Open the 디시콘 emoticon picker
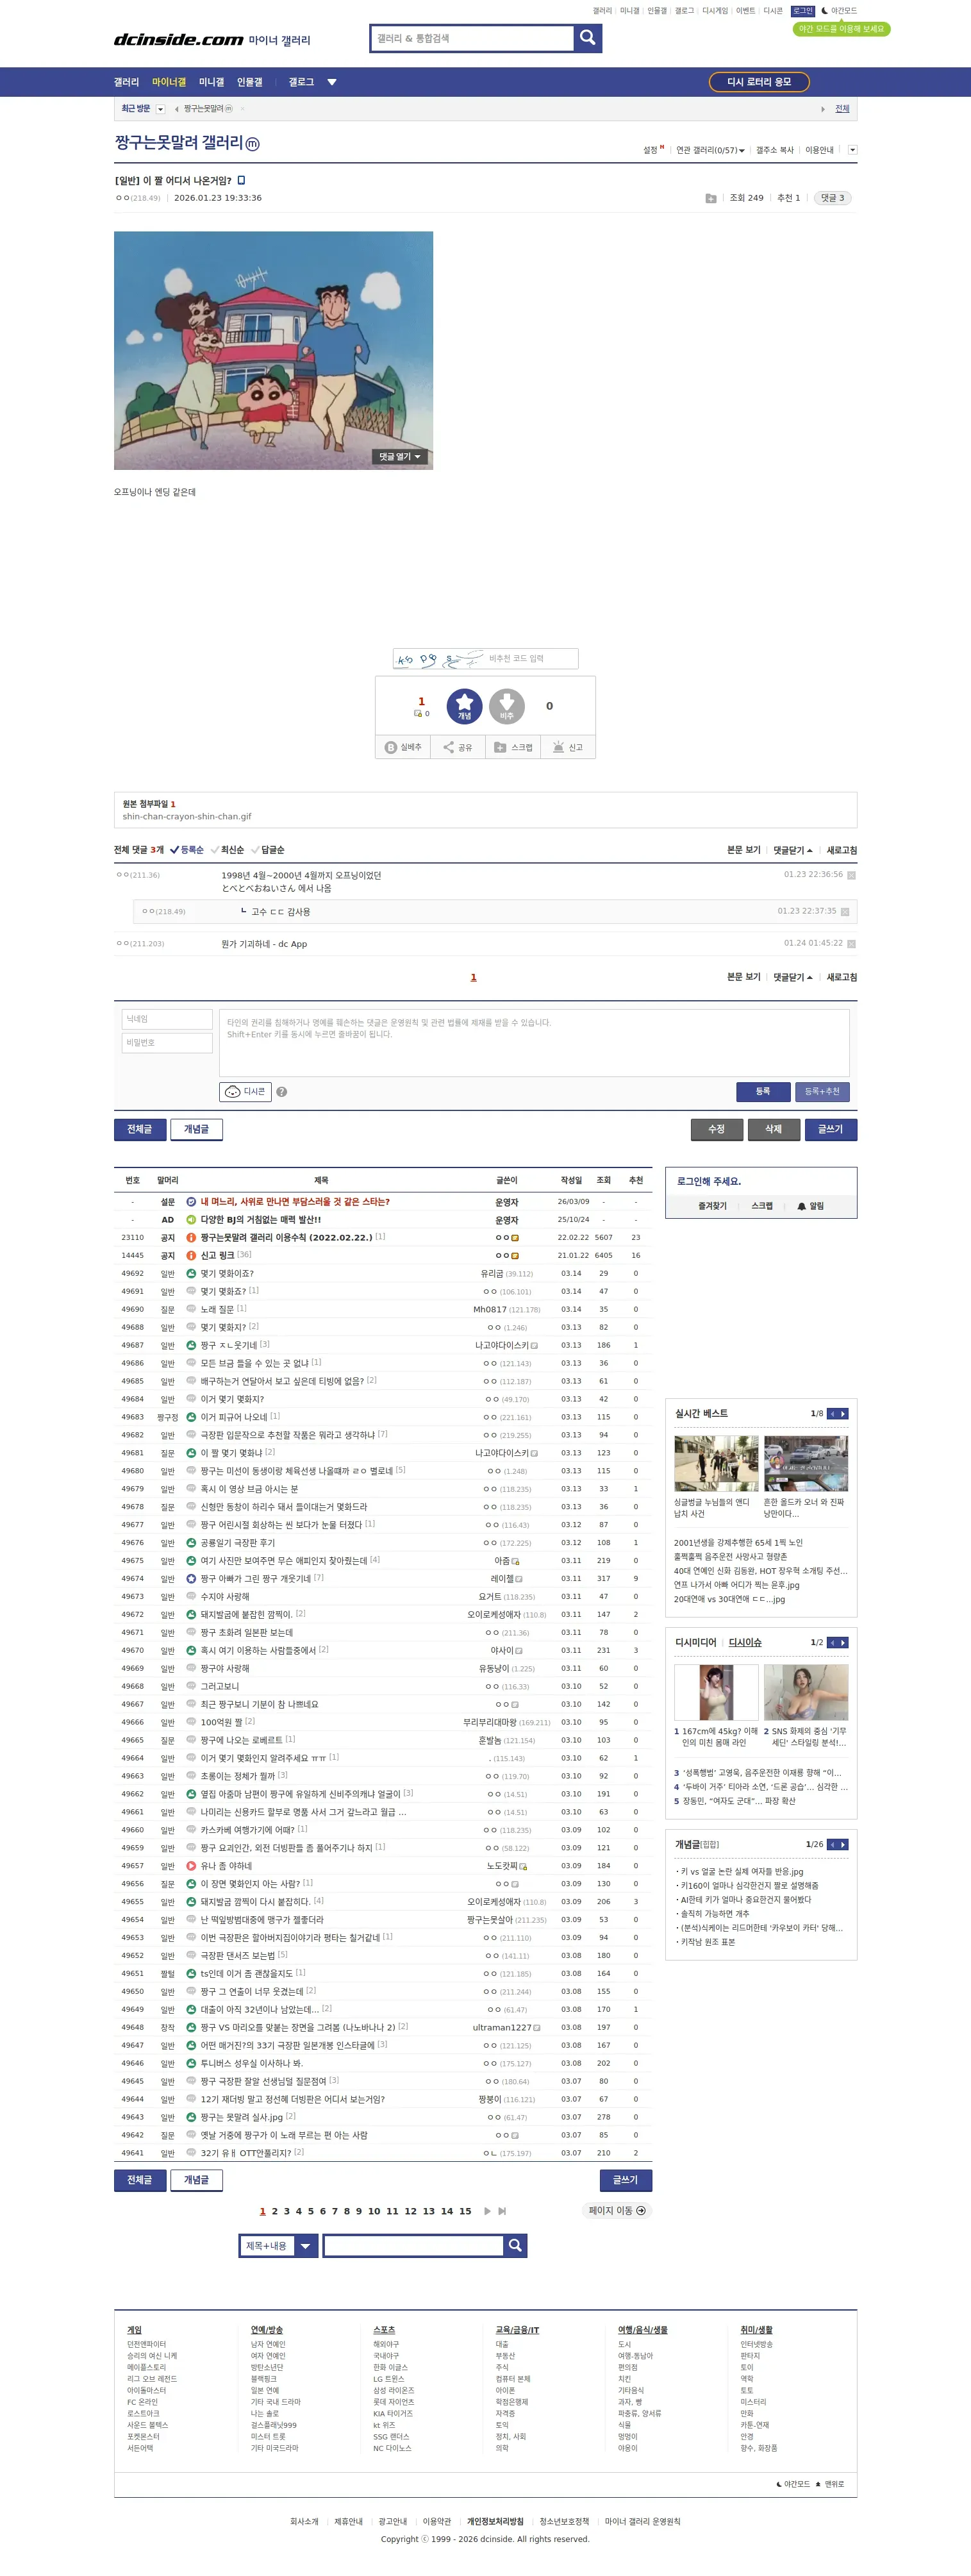The width and height of the screenshot is (971, 2576). tap(245, 1091)
